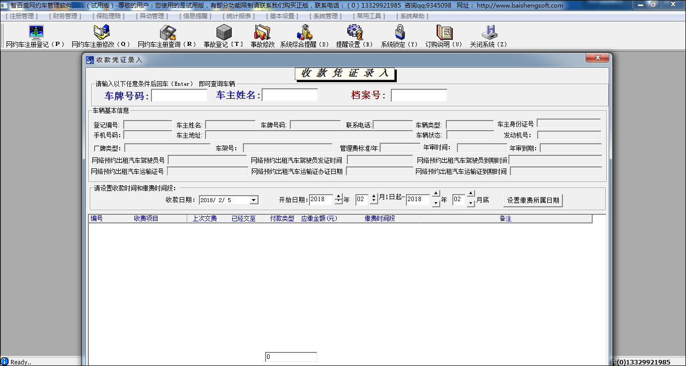Click the 收费项目 column header
The width and height of the screenshot is (686, 366).
coord(146,219)
